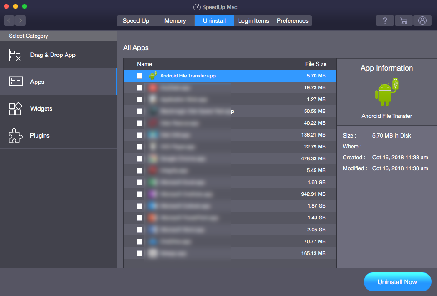
Task: Click the 70.77 MB file size cell
Action: pyautogui.click(x=315, y=242)
